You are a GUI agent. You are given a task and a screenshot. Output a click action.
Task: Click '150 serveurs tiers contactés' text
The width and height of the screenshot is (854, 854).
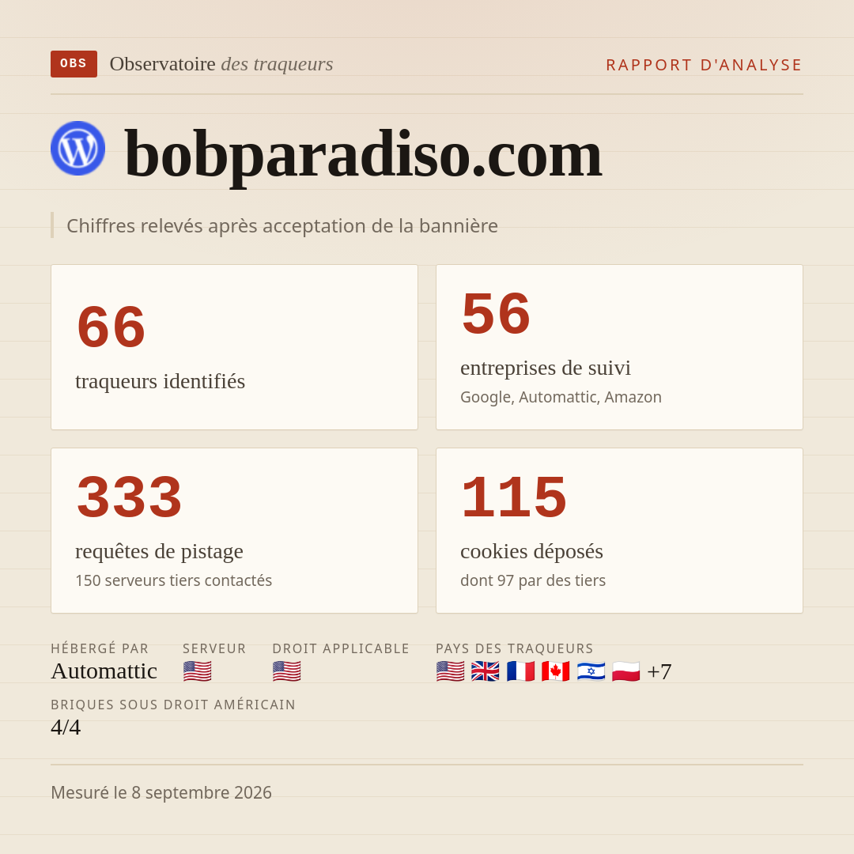click(x=174, y=580)
